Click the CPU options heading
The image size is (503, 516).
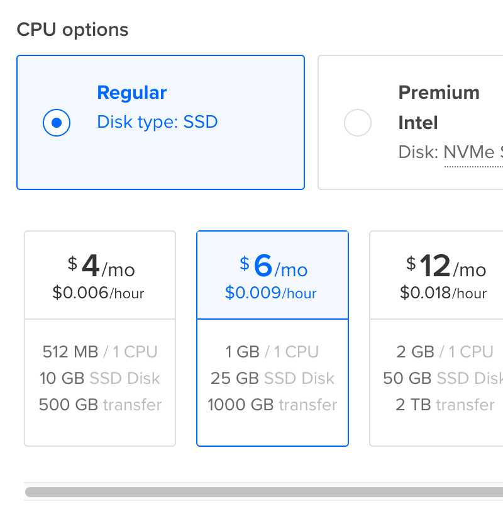[x=72, y=30]
